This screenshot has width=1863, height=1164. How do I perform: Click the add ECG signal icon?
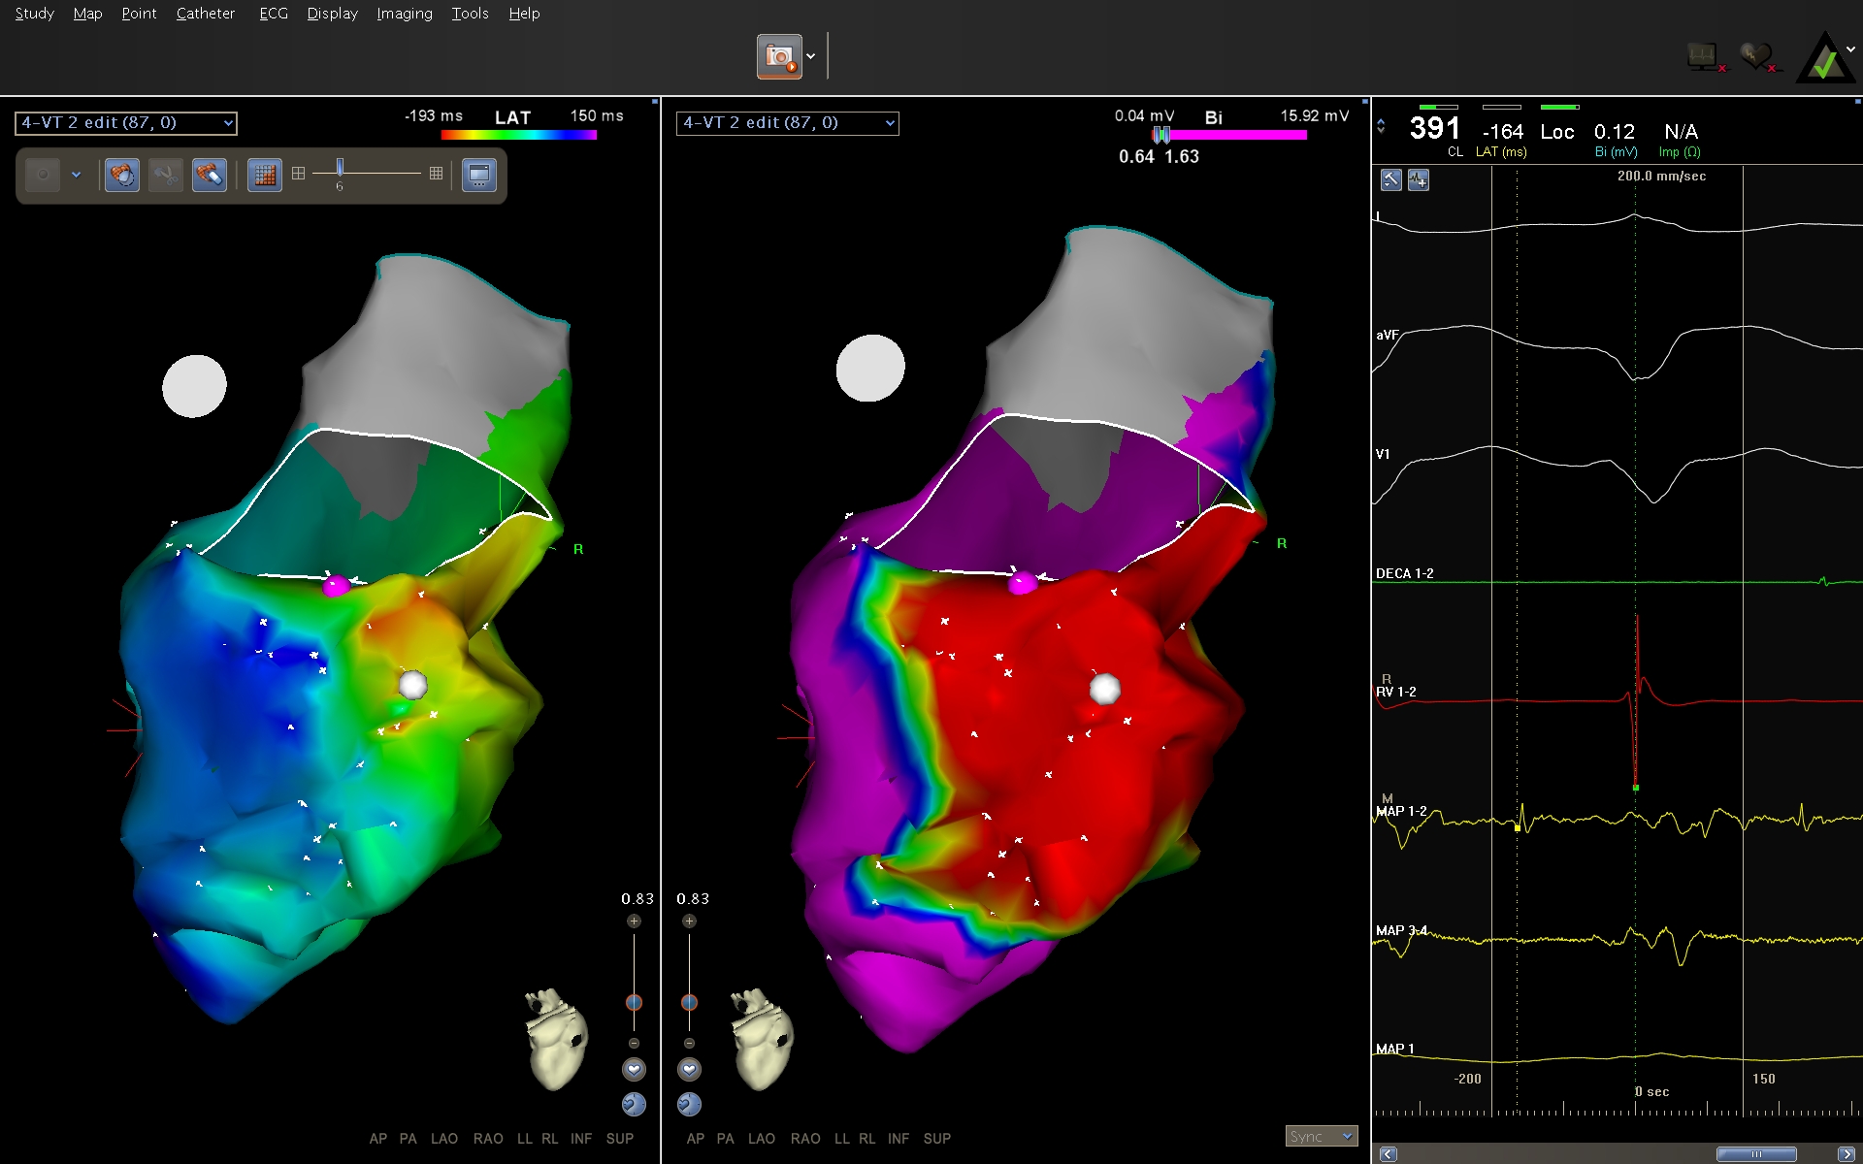coord(1419,179)
